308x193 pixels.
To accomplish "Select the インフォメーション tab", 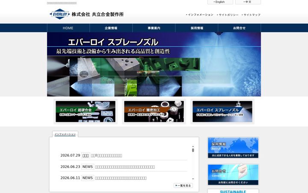I will [x=65, y=134].
